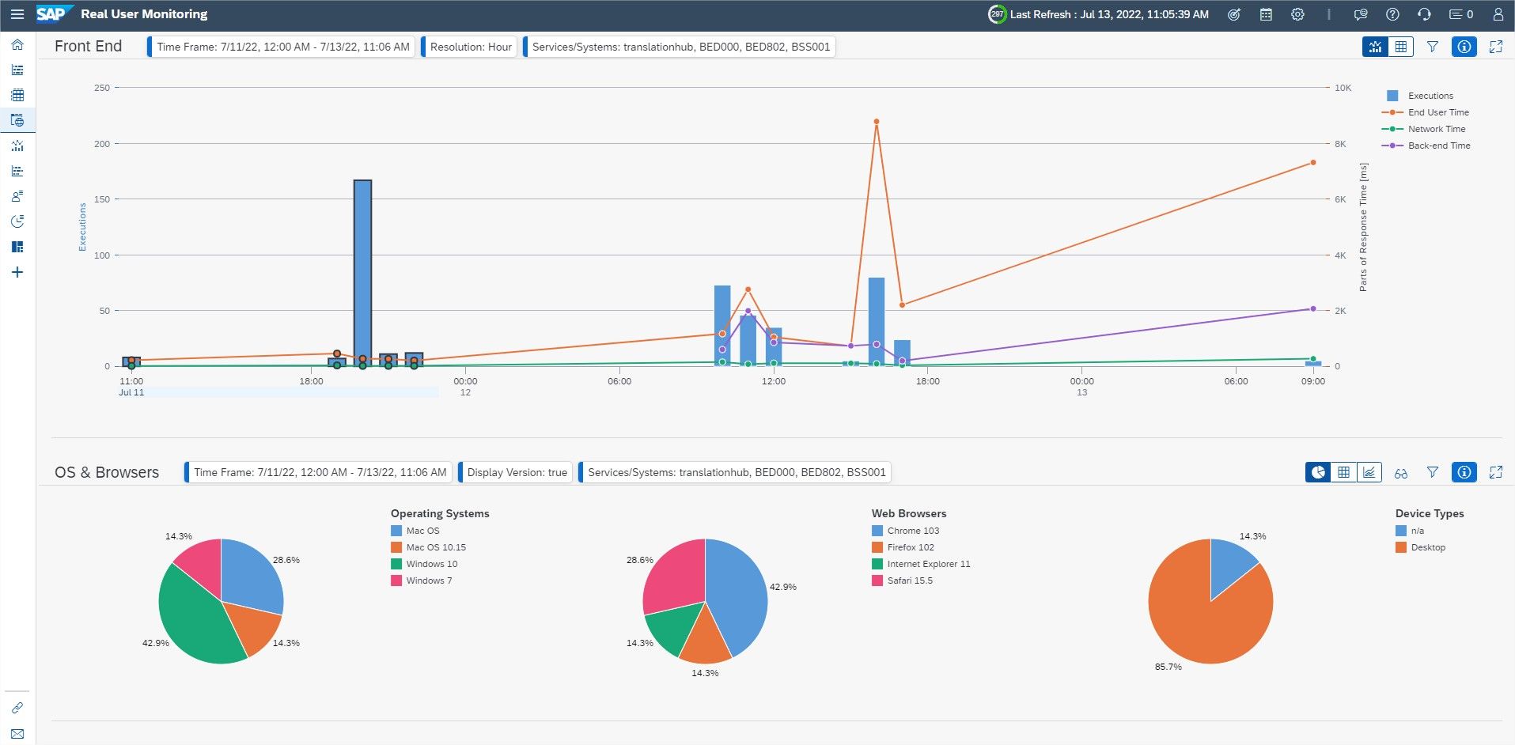
Task: Switch OS & Browsers to pie chart view
Action: tap(1318, 472)
